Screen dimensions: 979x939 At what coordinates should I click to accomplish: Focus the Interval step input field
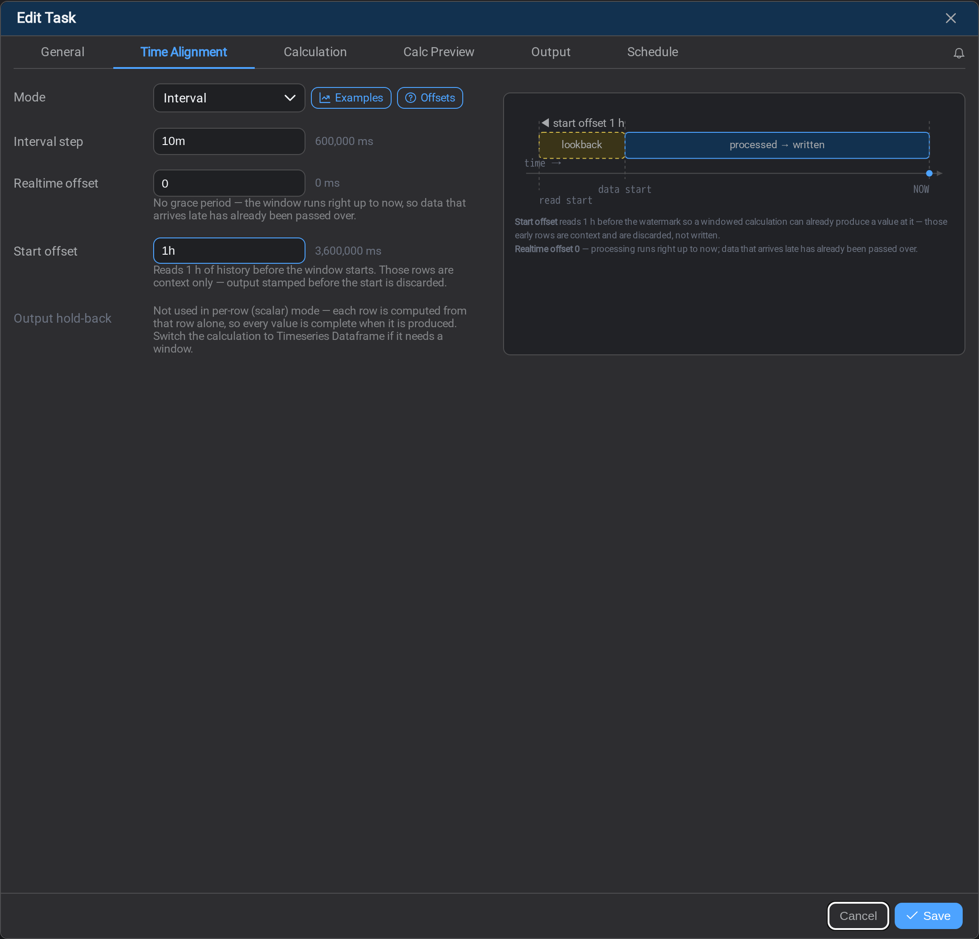pyautogui.click(x=229, y=141)
